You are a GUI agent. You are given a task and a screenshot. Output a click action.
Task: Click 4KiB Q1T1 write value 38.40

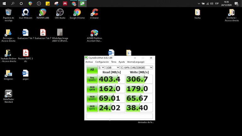(139, 108)
